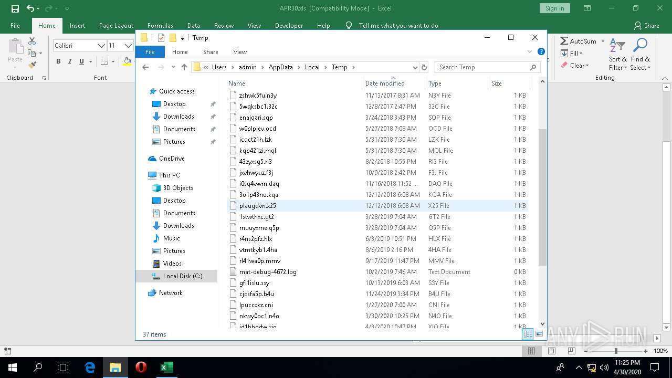672x378 pixels.
Task: Click Tell me what you want to do
Action: tap(398, 25)
